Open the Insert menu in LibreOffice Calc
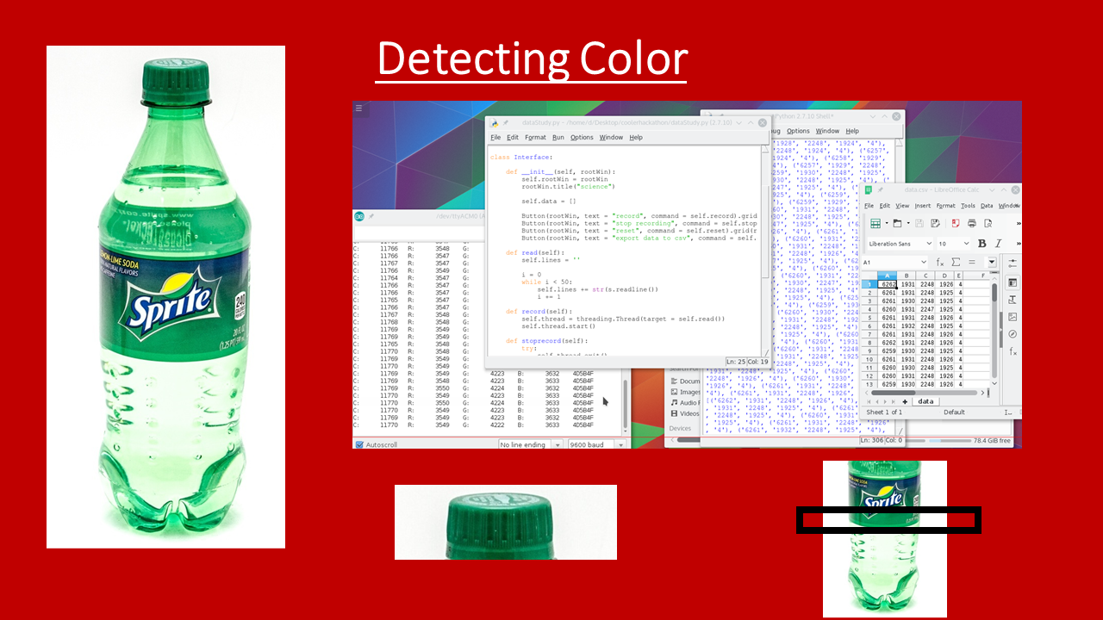The image size is (1103, 620). (x=923, y=206)
